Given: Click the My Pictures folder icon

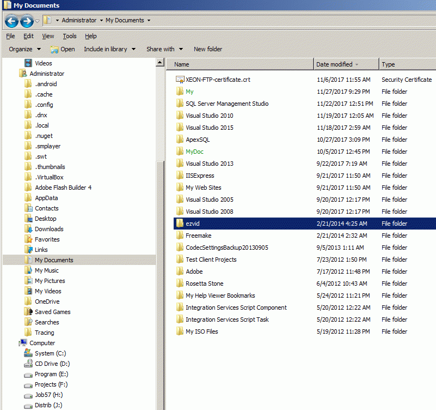Looking at the screenshot, I should click(x=28, y=281).
